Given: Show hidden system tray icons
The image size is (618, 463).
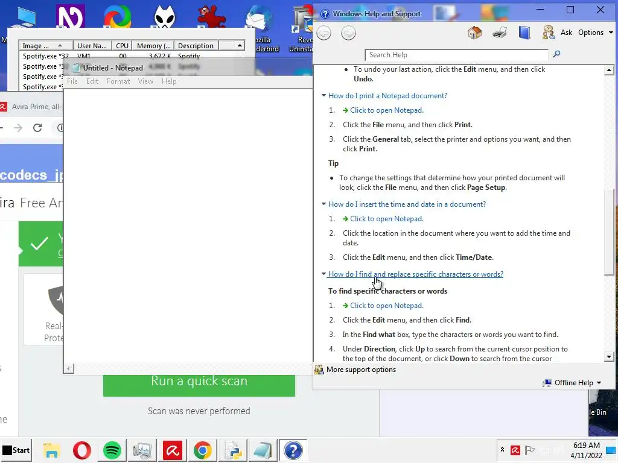Looking at the screenshot, I should (x=503, y=450).
